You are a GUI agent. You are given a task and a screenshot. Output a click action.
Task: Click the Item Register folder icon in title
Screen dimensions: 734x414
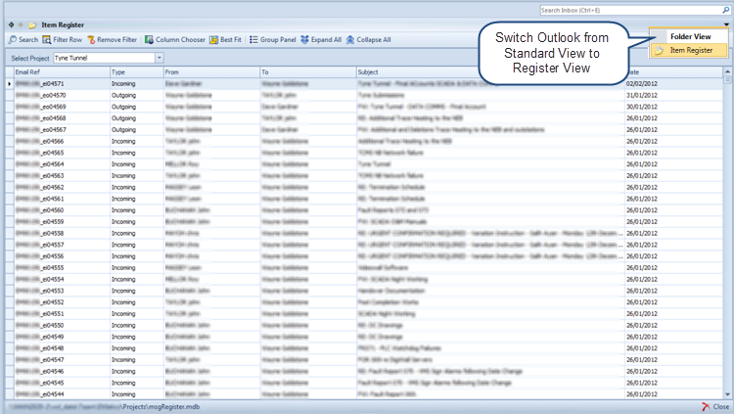(x=32, y=24)
